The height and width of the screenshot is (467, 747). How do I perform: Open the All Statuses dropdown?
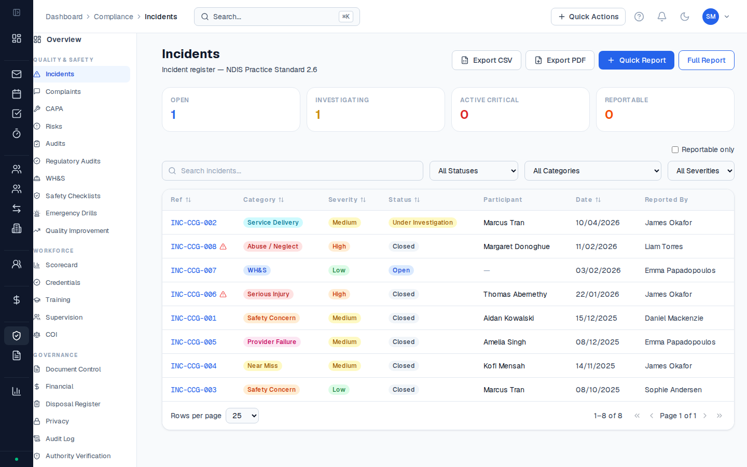pyautogui.click(x=474, y=171)
